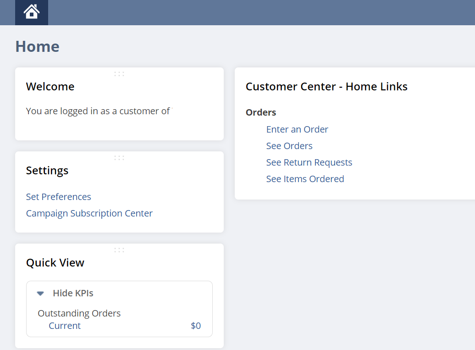Open Enter an Order
The image size is (475, 350).
coord(297,129)
